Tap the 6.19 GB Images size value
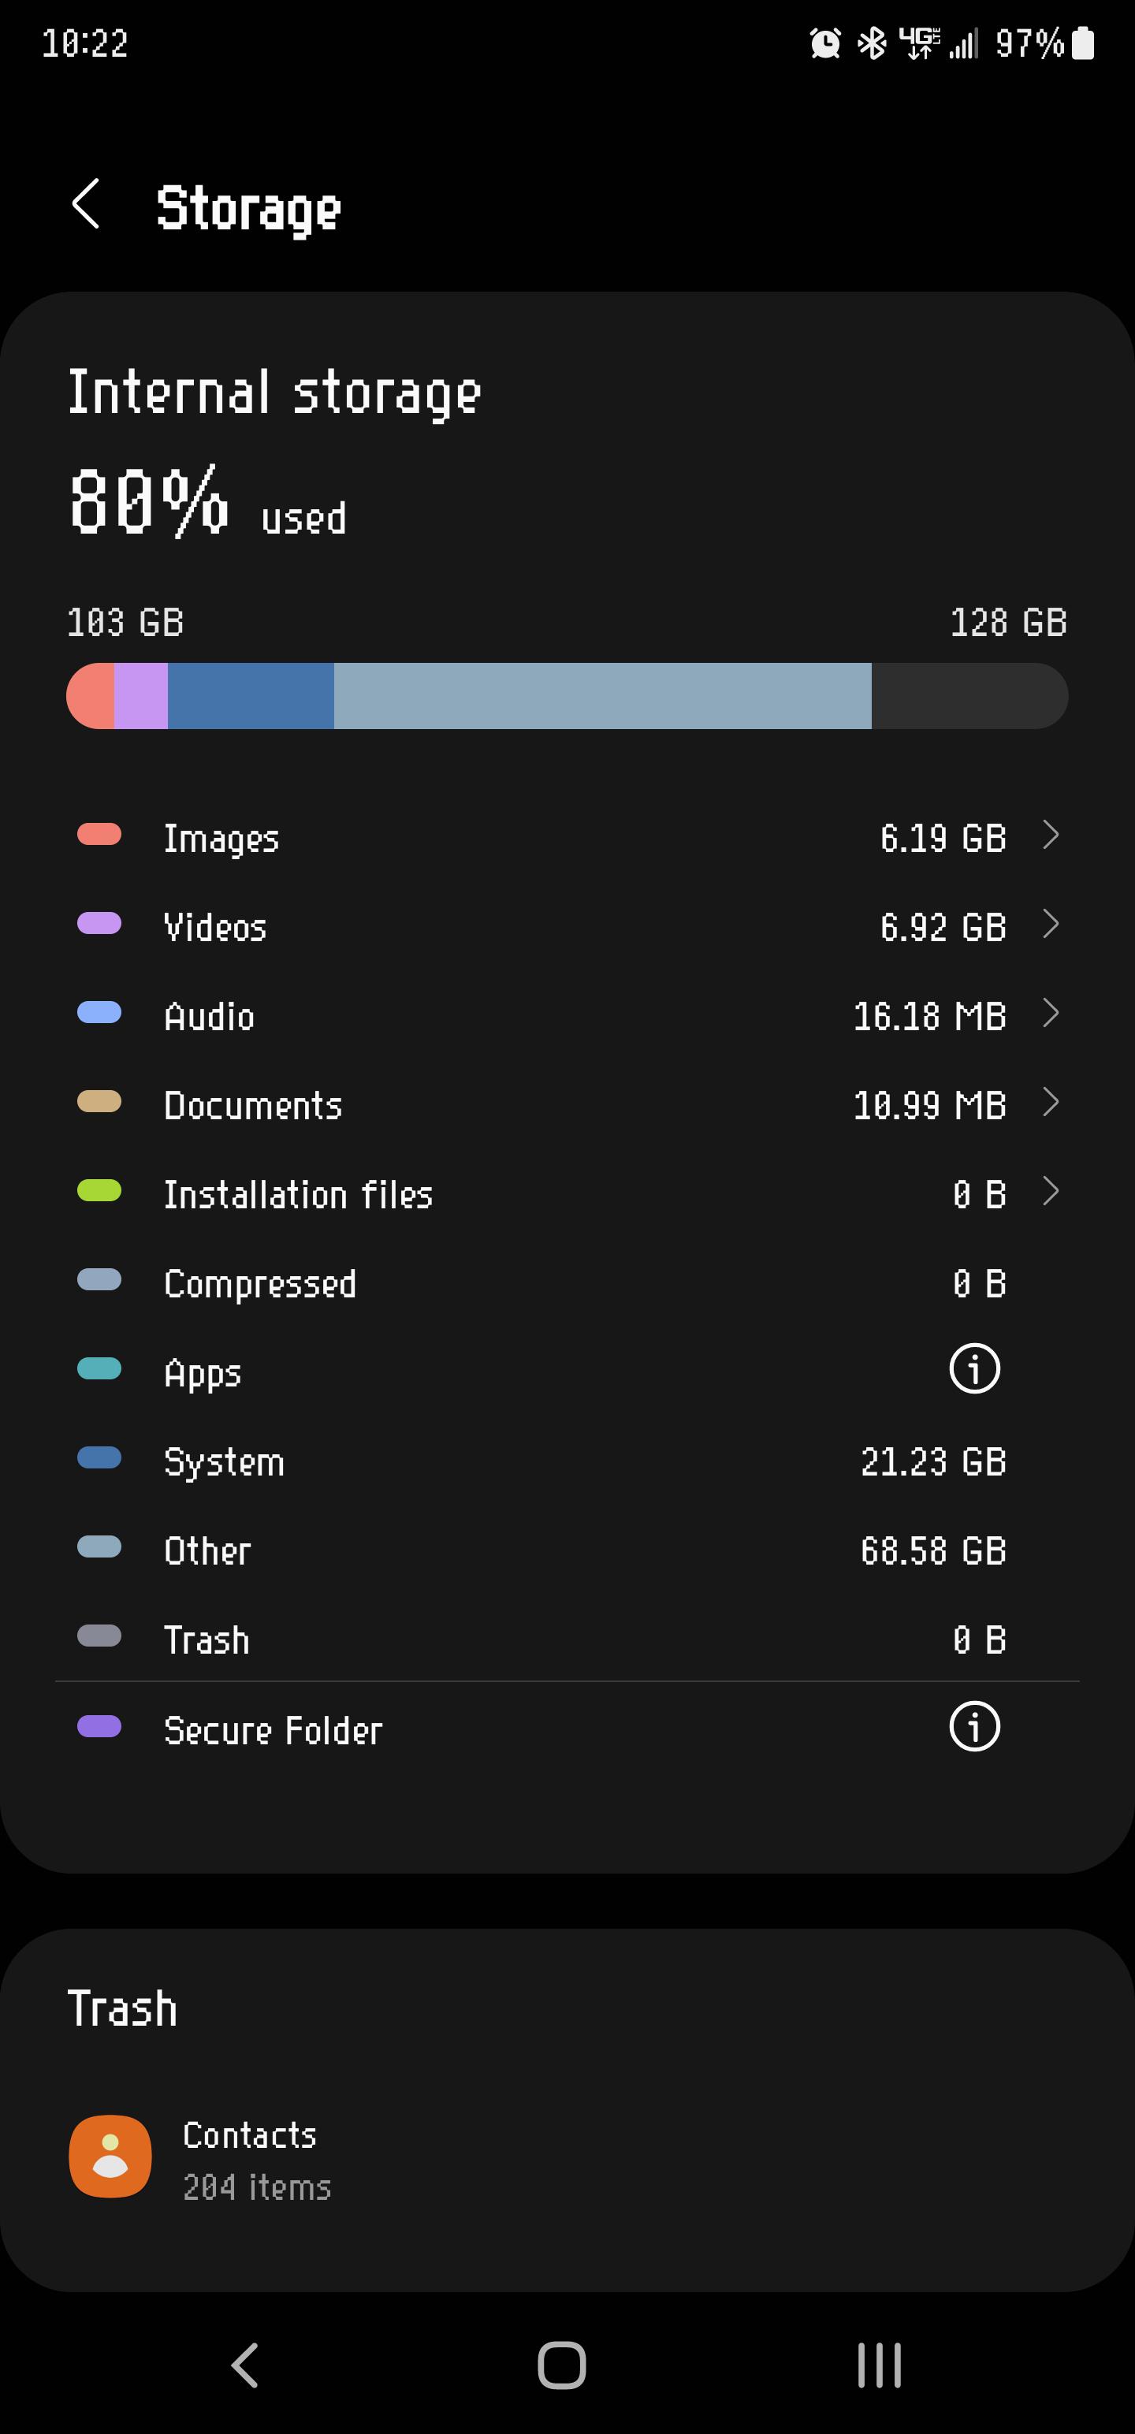Viewport: 1135px width, 2434px height. [x=943, y=838]
